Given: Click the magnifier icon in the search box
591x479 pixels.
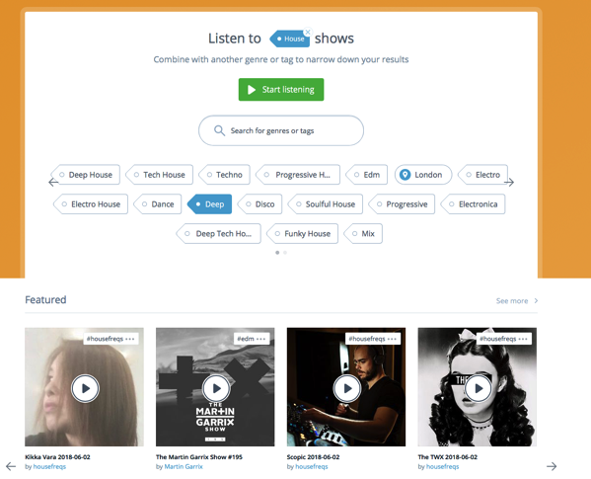Looking at the screenshot, I should pyautogui.click(x=219, y=130).
